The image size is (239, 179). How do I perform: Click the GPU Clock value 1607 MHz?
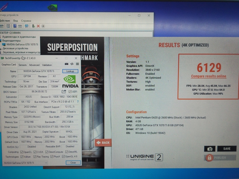click(x=26, y=137)
